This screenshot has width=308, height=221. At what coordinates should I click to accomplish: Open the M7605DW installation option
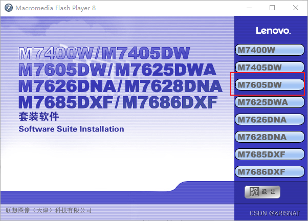point(270,85)
